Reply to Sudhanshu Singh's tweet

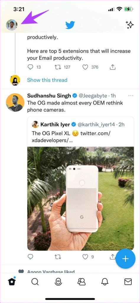pyautogui.click(x=30, y=257)
